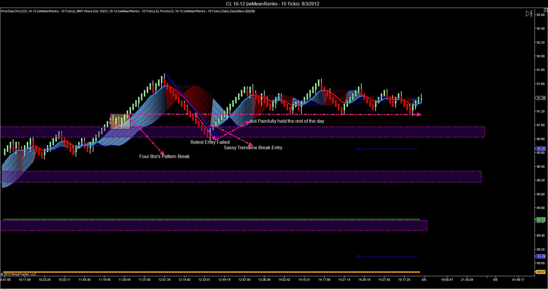Select the purple zone near the 91.00 level

(x=242, y=132)
